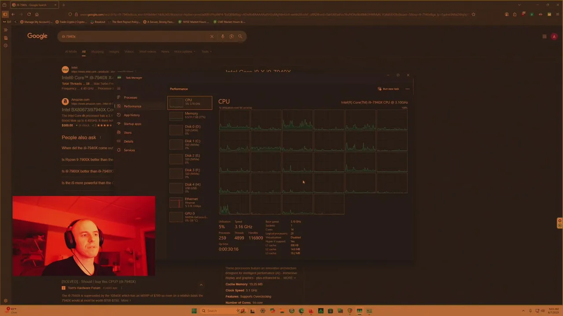Go back with browser back arrow
Screen dimensions: 563x316
pyautogui.click(x=13, y=14)
